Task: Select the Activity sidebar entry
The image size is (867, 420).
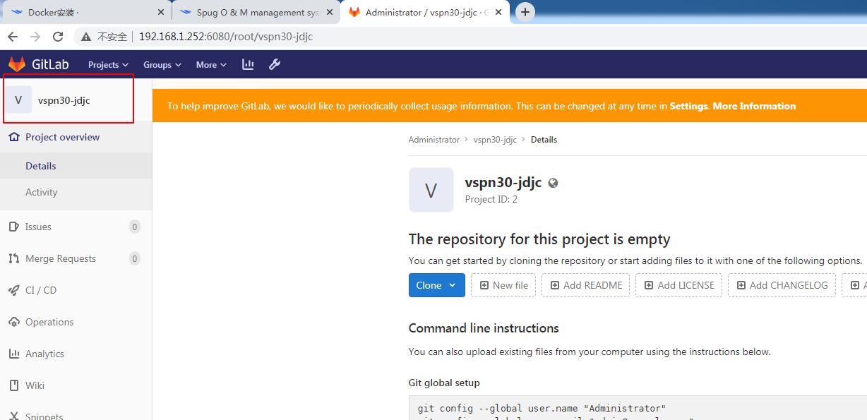Action: pos(41,192)
